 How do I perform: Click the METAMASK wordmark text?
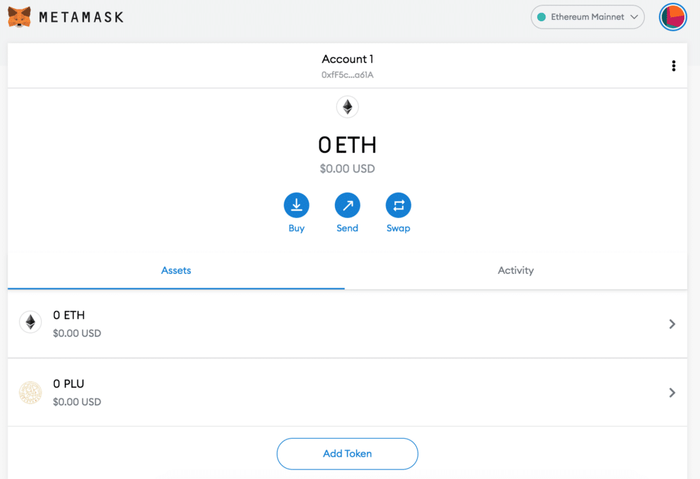tap(81, 17)
